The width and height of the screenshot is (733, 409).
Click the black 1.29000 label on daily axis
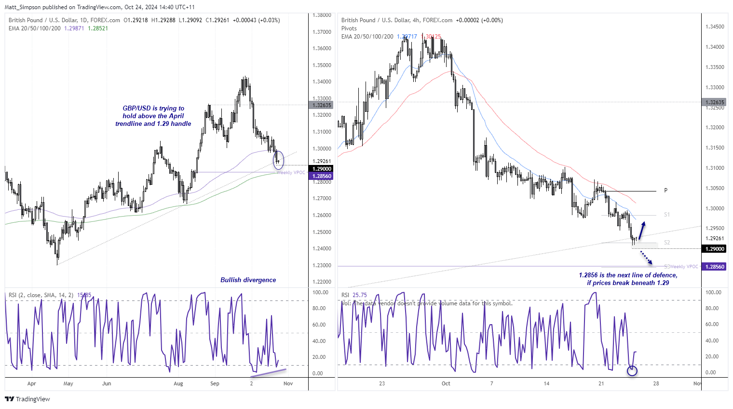pos(321,169)
